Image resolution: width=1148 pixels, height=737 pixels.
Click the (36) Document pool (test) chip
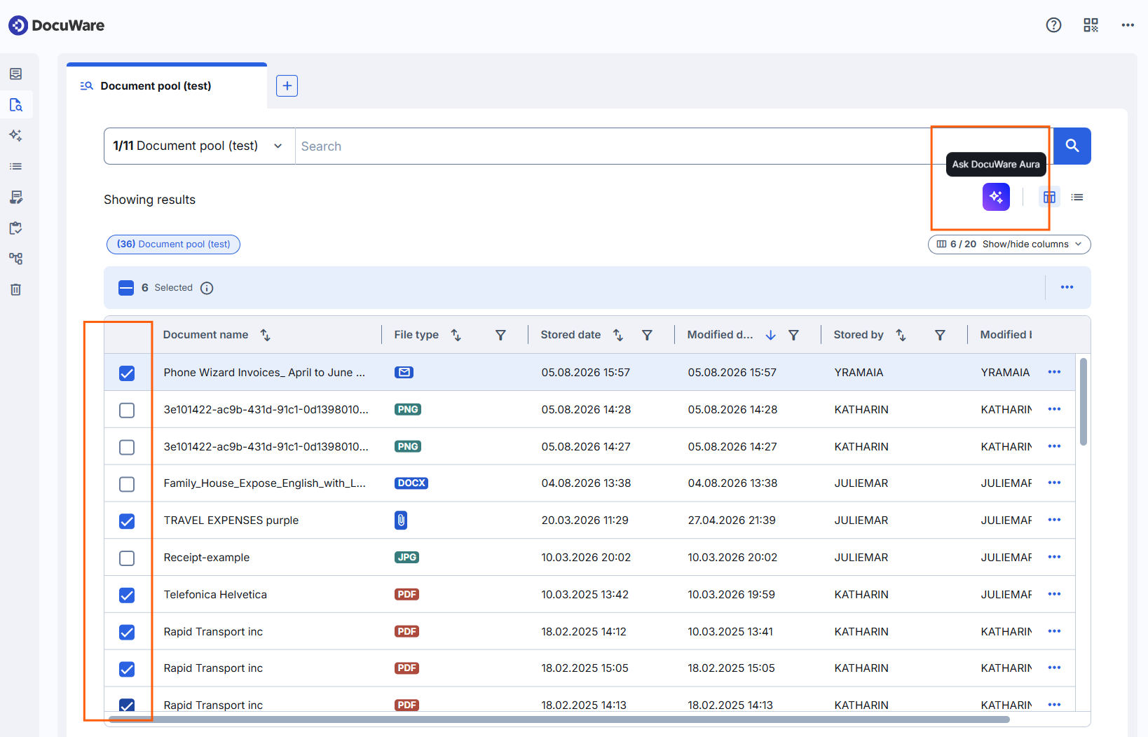tap(173, 244)
